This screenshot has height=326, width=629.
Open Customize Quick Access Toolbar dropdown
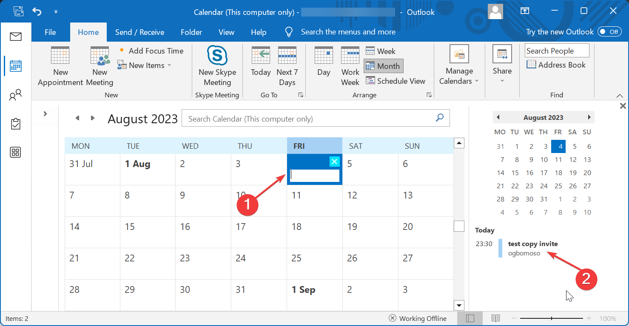(x=56, y=11)
